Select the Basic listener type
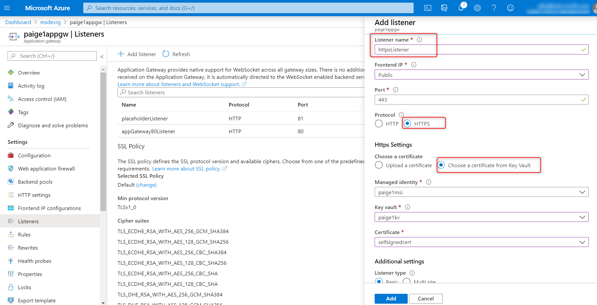 coord(379,282)
